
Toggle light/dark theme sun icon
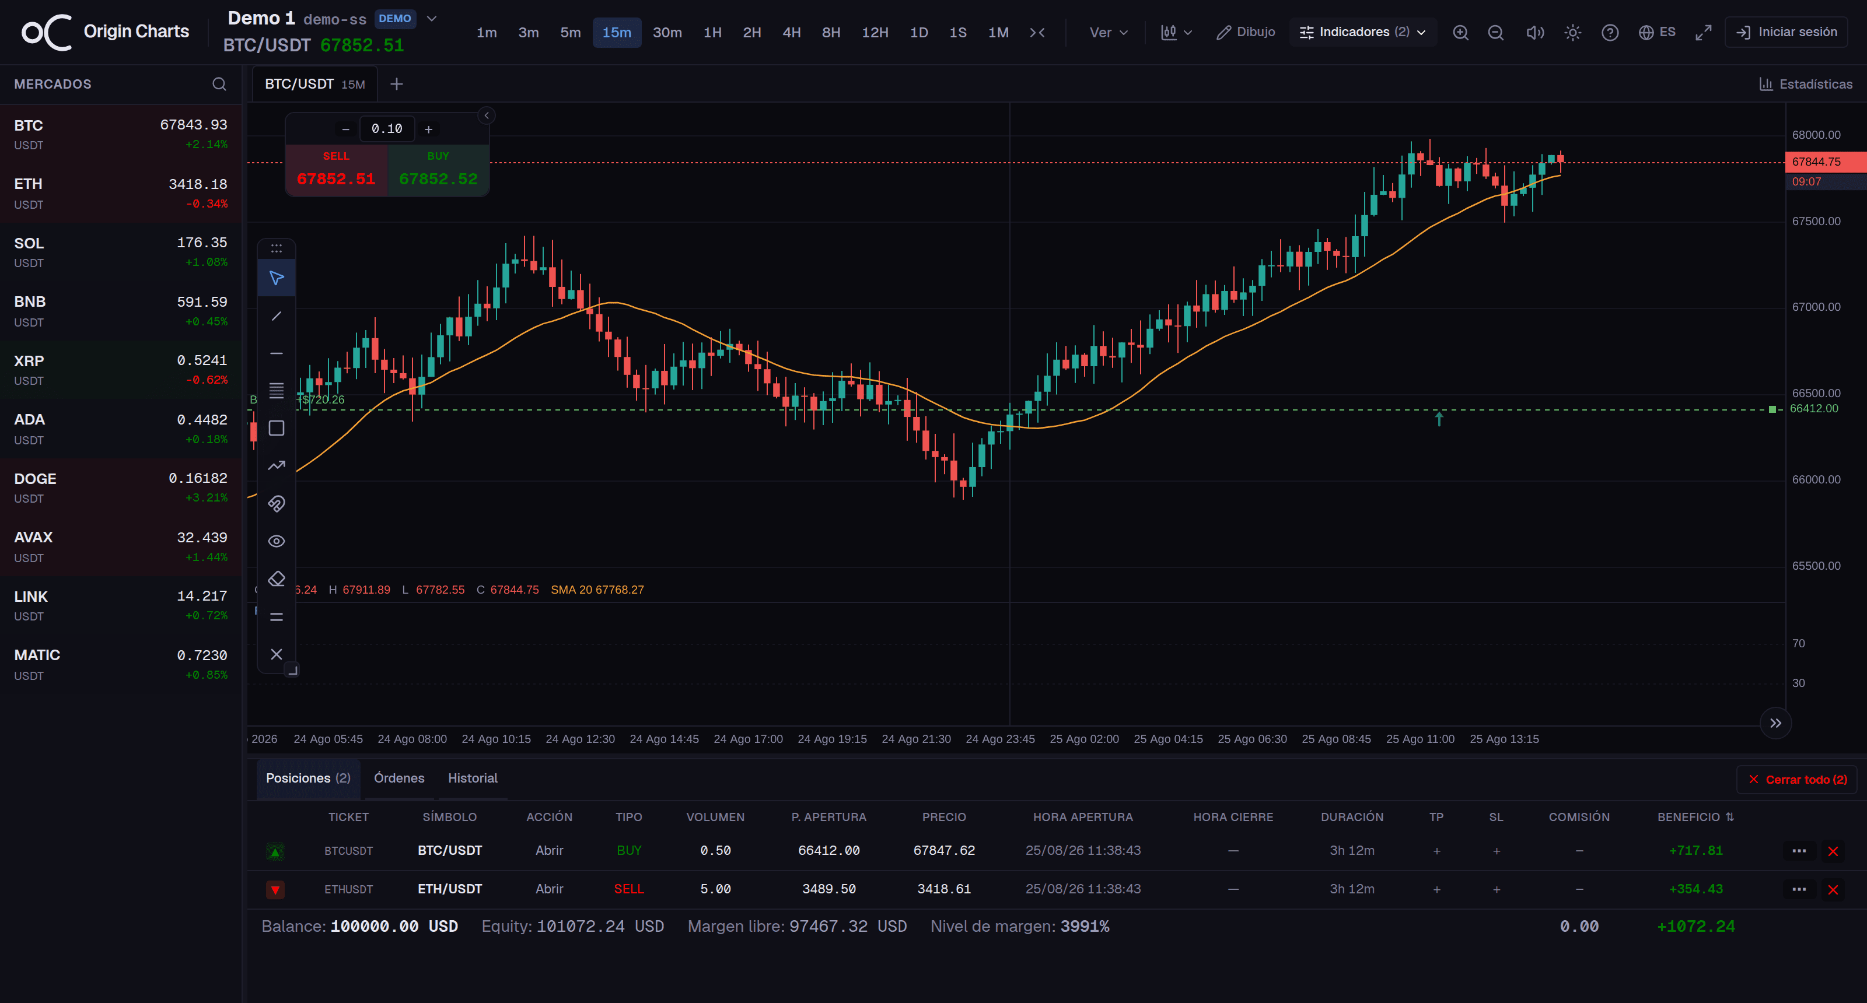pyautogui.click(x=1572, y=33)
